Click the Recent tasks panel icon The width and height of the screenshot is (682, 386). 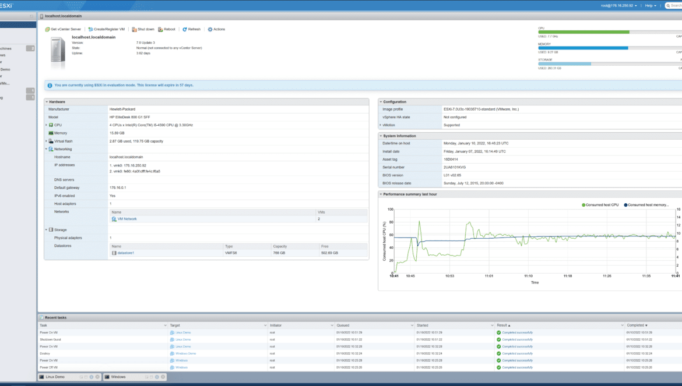tap(42, 318)
